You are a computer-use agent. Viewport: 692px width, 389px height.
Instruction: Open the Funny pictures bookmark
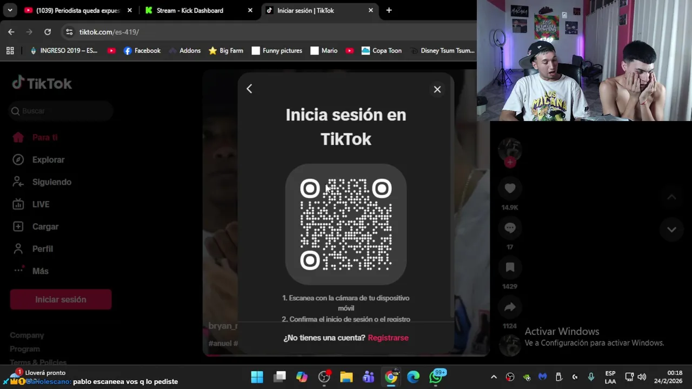click(276, 50)
